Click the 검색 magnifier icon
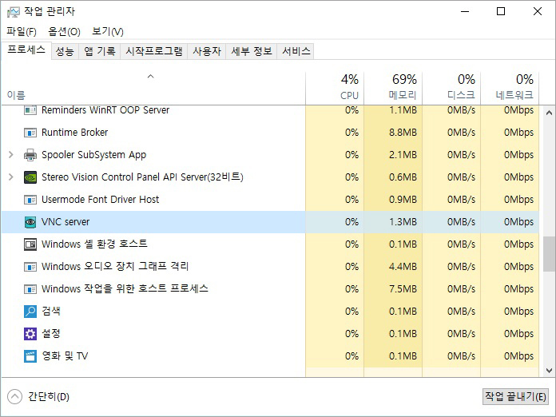 click(x=30, y=312)
